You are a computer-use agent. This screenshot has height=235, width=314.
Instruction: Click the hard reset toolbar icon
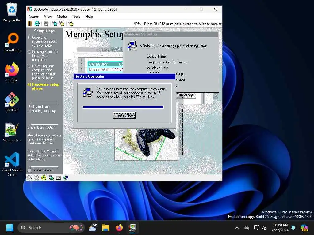click(37, 24)
